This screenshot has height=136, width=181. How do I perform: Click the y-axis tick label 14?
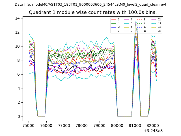[x=17, y=18]
